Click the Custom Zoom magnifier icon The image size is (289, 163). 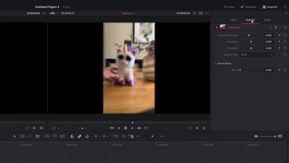(131, 136)
